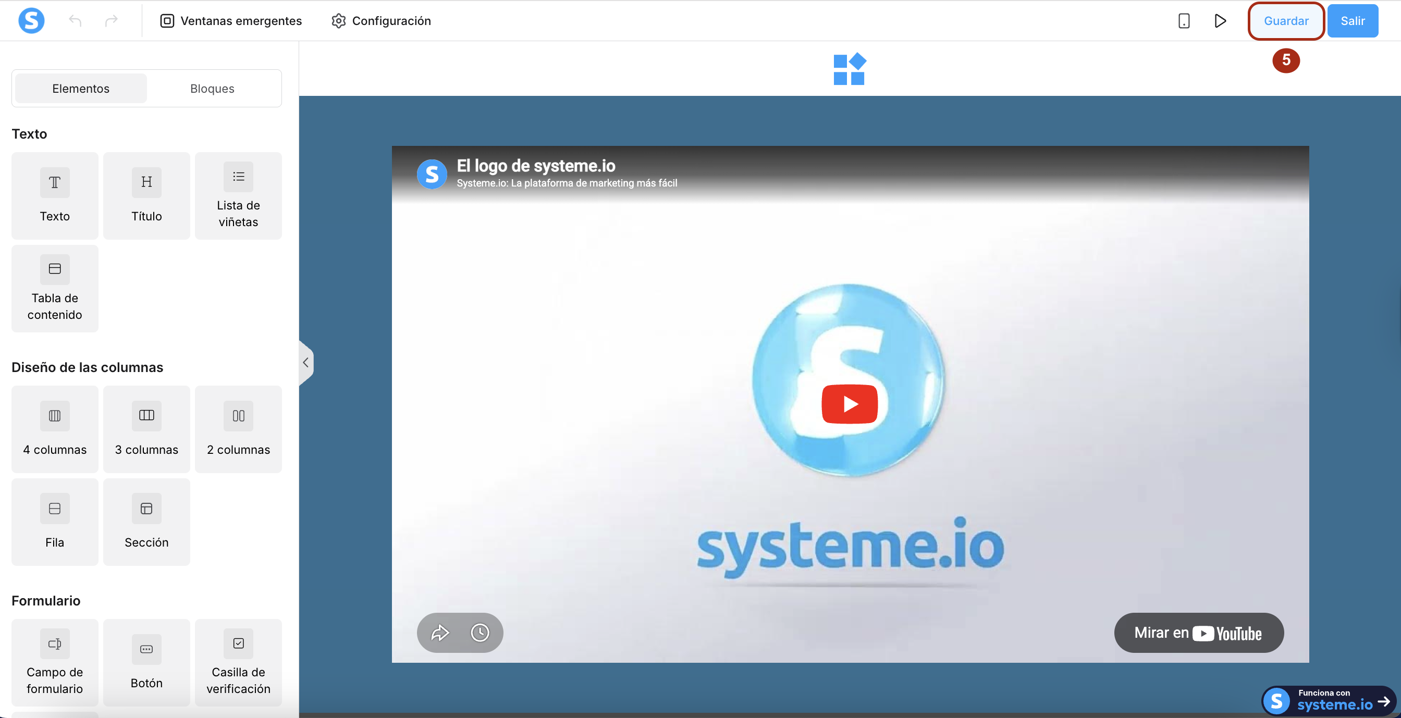Open Ventanas emergentes menu
1401x718 pixels.
[x=230, y=21]
